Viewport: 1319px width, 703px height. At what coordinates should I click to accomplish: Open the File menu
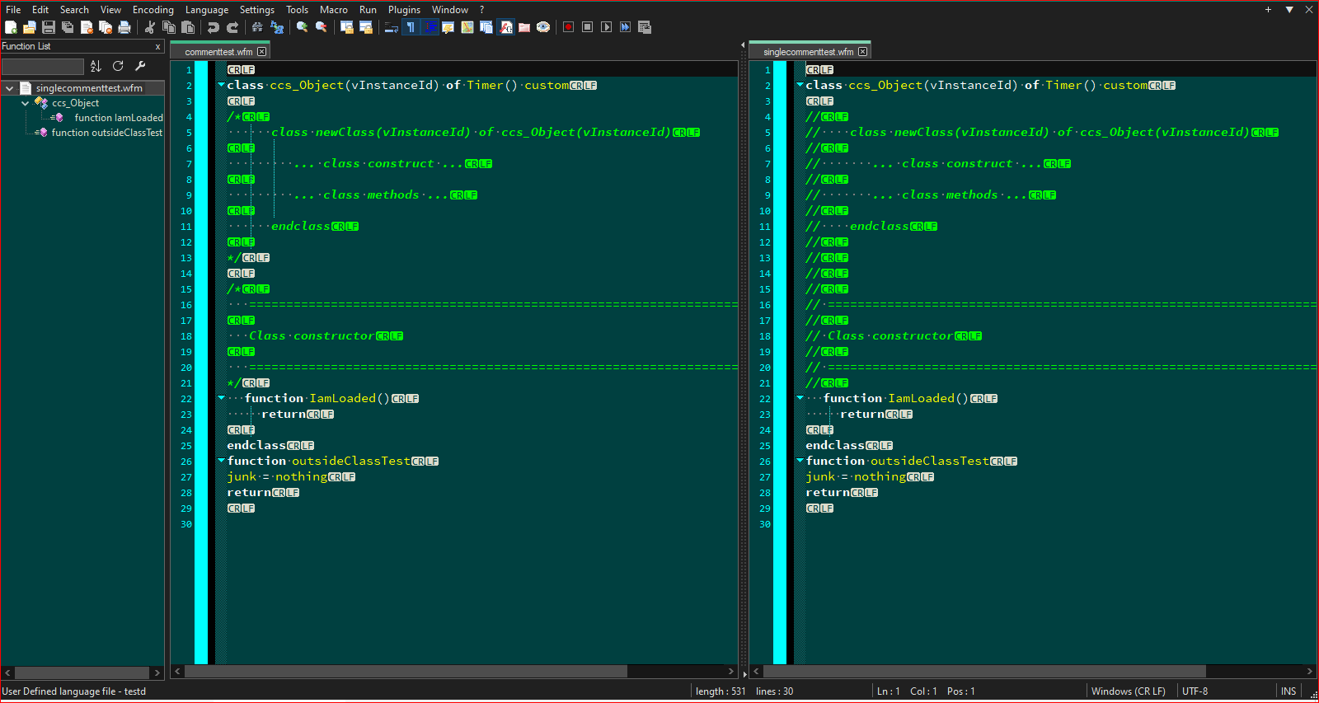13,10
